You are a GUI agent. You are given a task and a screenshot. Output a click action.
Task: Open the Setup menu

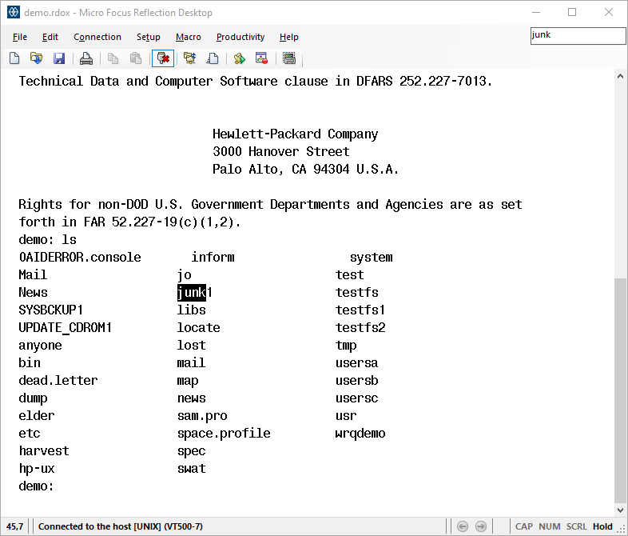[148, 37]
